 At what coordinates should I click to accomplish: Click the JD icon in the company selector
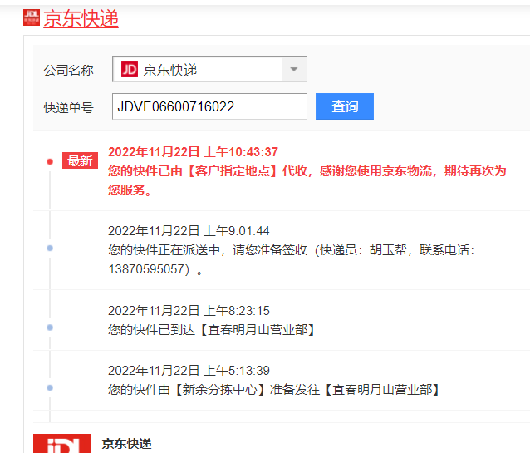[130, 69]
